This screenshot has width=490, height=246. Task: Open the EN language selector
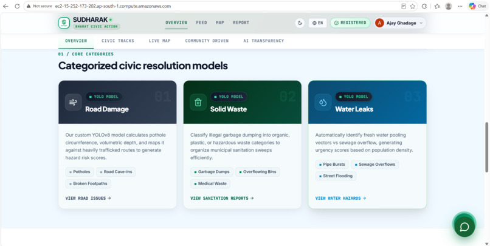pos(317,23)
